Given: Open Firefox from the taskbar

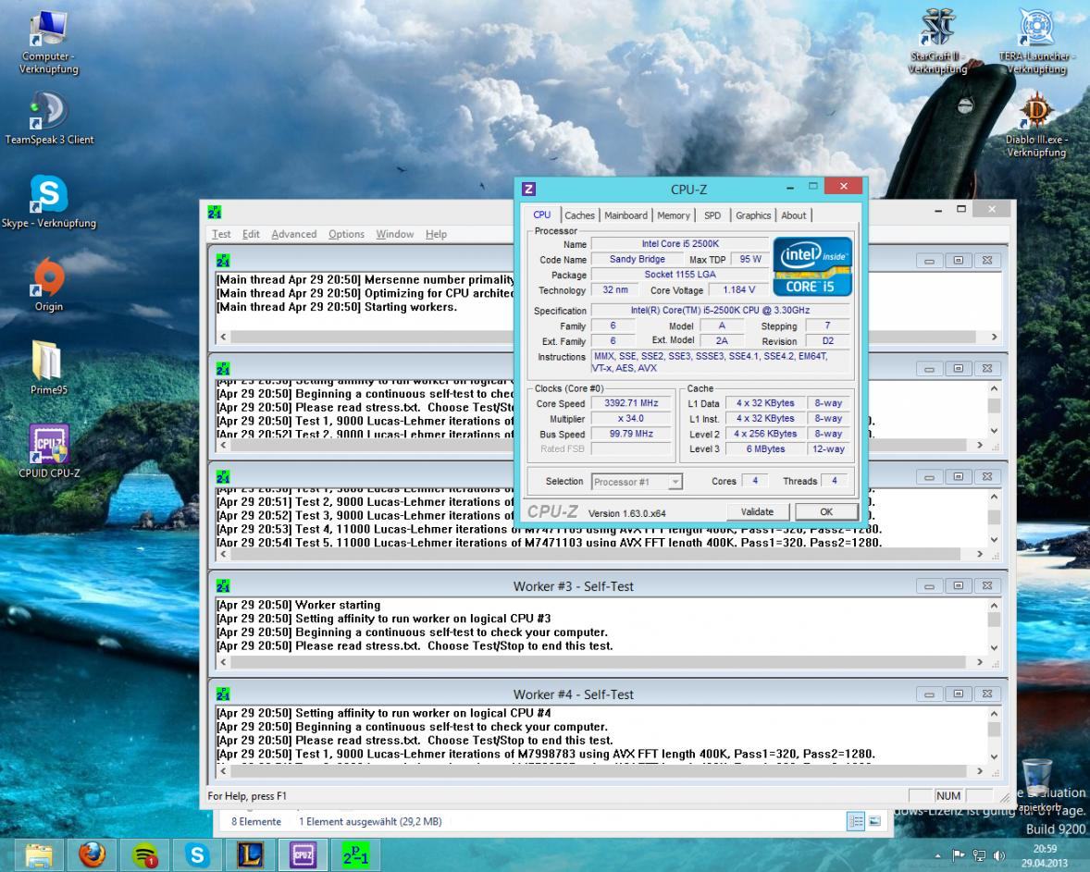Looking at the screenshot, I should (x=92, y=854).
